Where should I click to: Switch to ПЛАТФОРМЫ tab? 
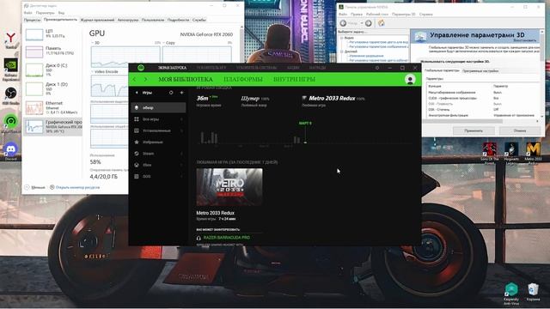243,80
